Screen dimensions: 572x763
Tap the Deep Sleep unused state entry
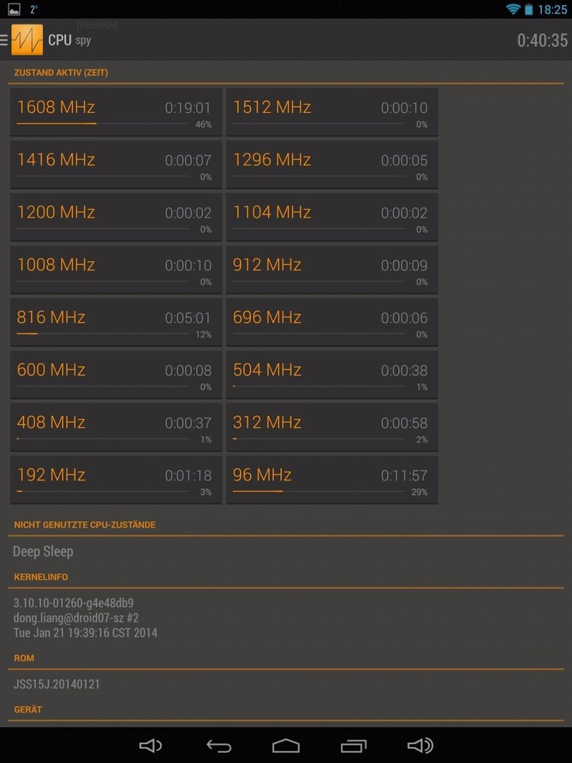[43, 551]
